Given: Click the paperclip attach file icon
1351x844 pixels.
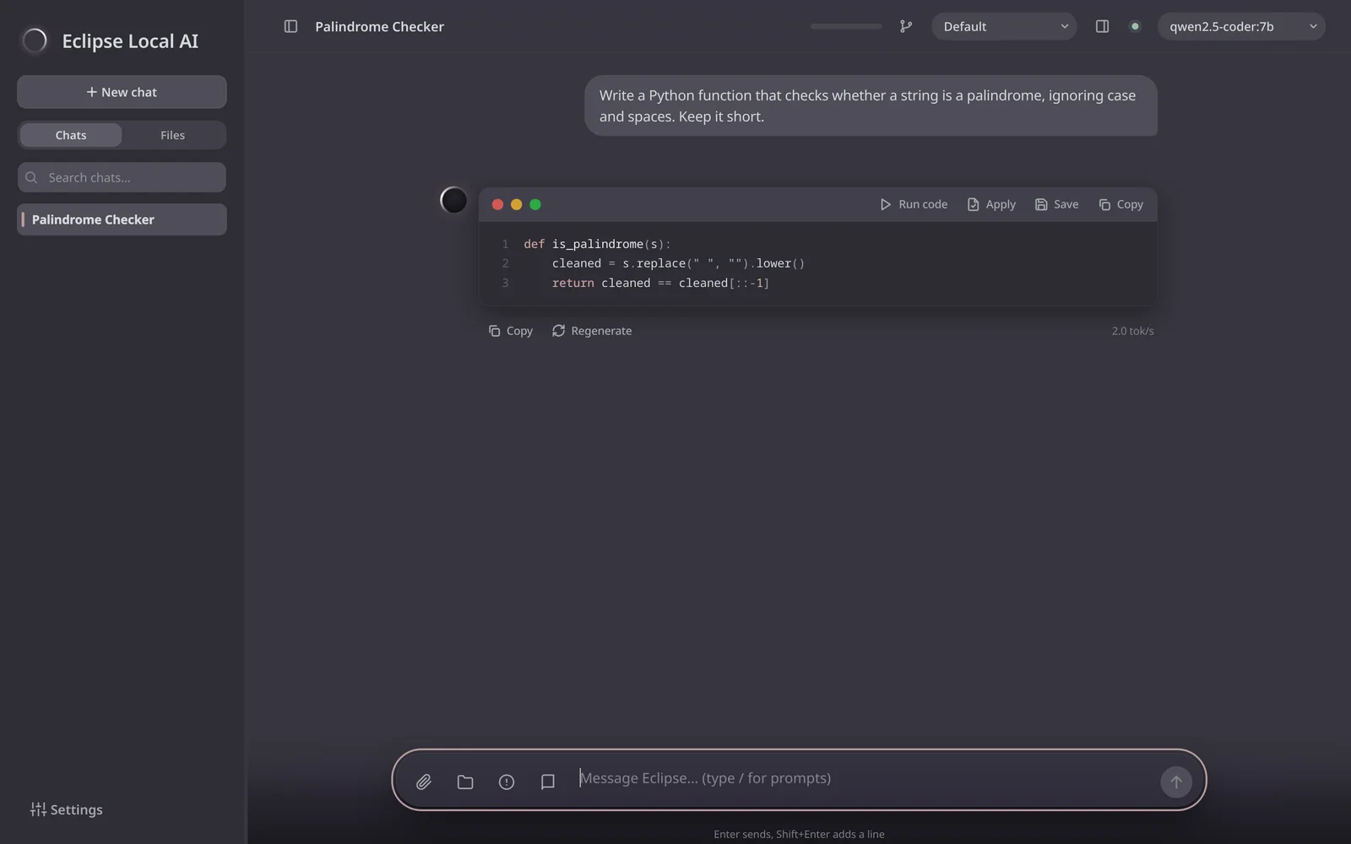Looking at the screenshot, I should pos(424,782).
